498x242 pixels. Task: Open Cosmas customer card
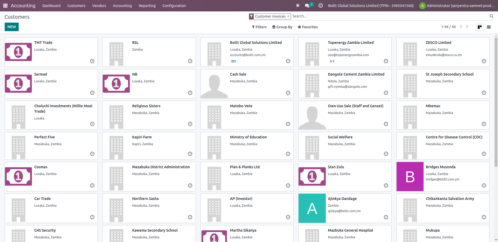51,177
